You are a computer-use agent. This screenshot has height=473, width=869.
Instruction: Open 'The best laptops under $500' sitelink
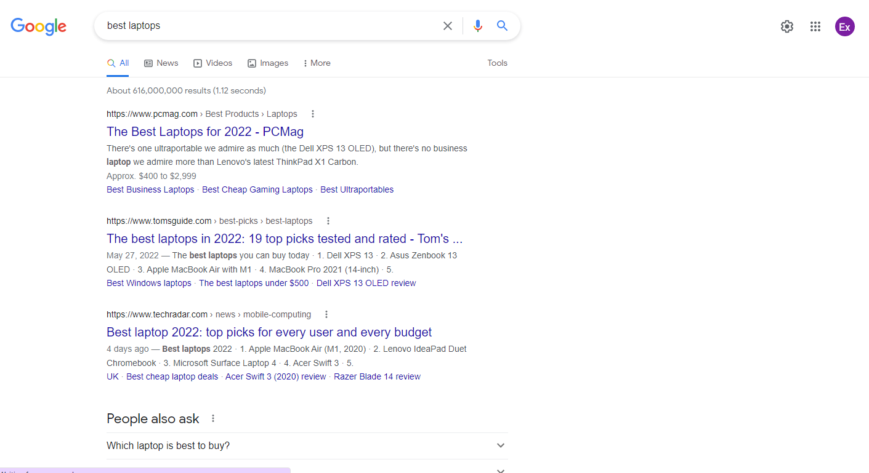254,283
